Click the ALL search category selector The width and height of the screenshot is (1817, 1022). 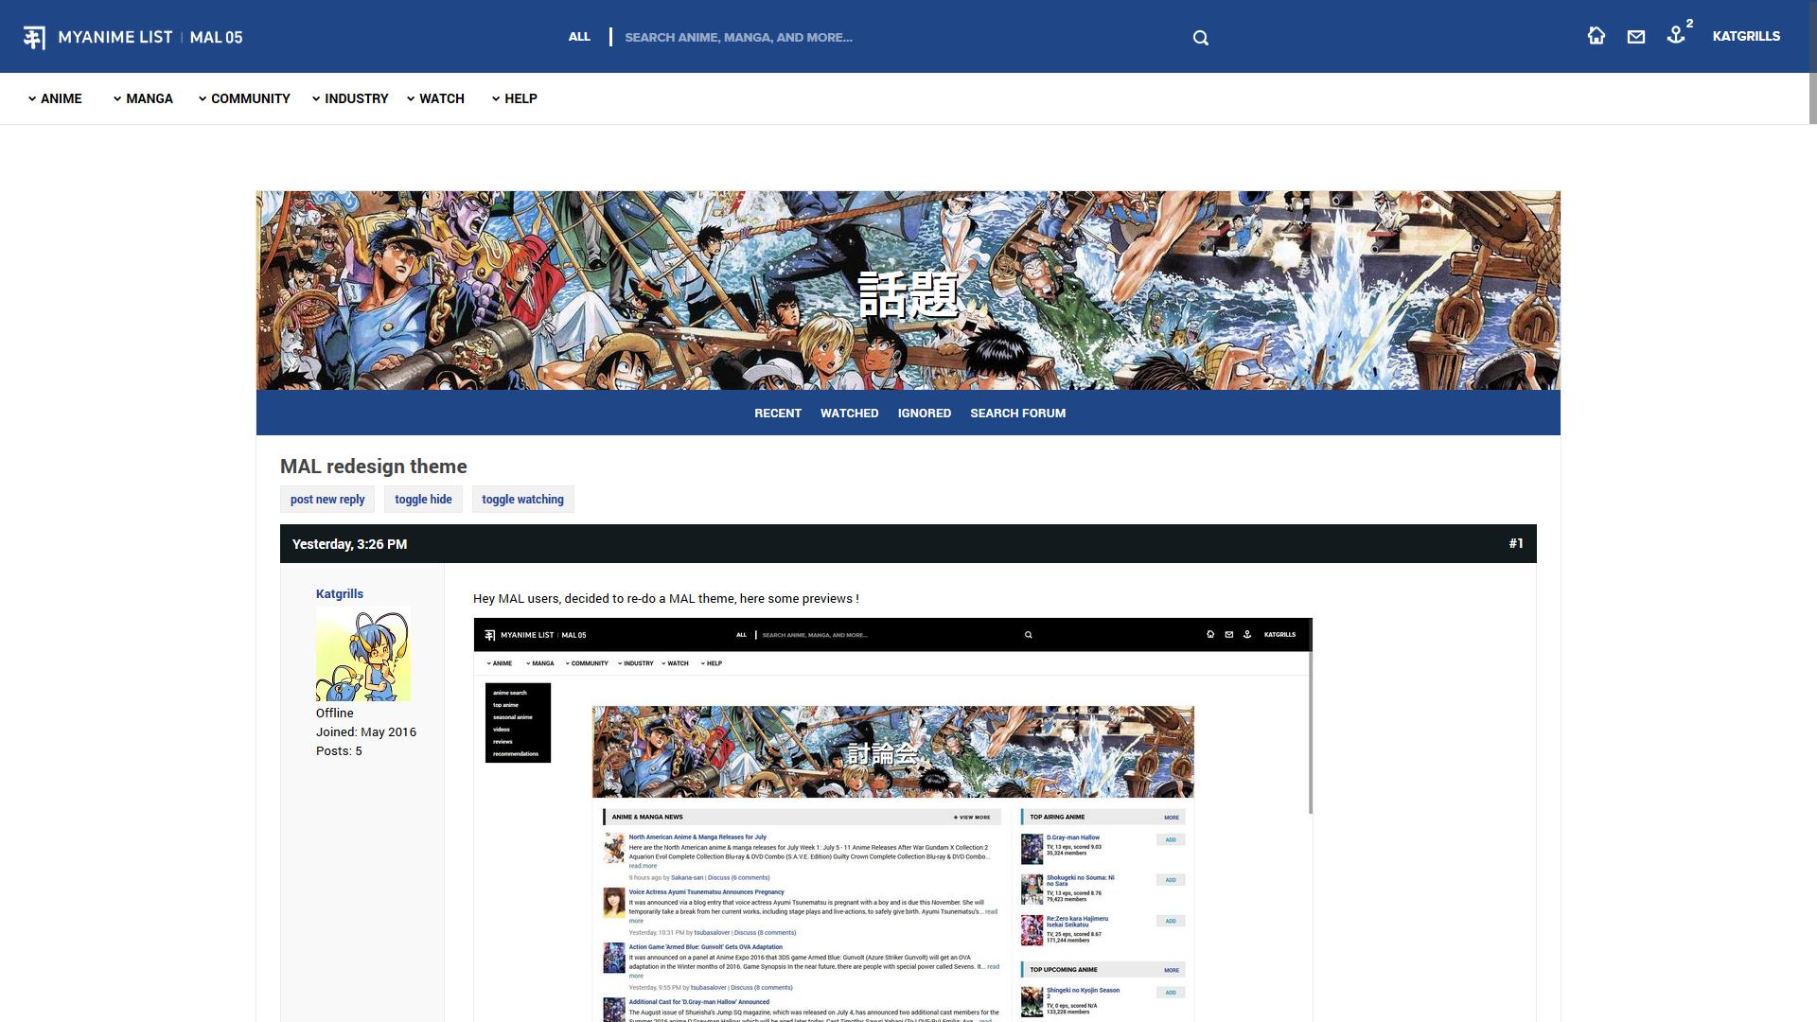579,37
